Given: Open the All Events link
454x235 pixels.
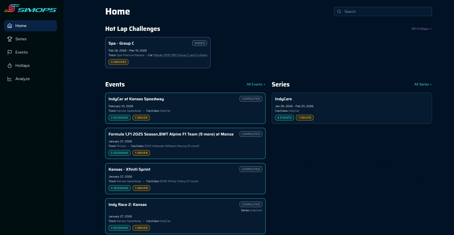Looking at the screenshot, I should [256, 84].
